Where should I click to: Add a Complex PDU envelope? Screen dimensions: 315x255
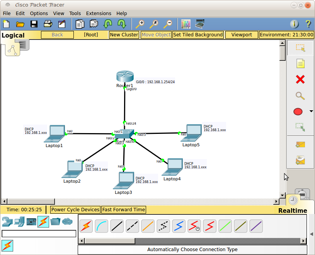tap(300, 160)
